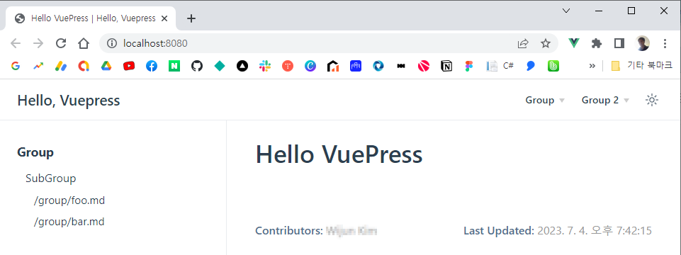The height and width of the screenshot is (255, 681).
Task: Open the Vercel black triangle bookmark
Action: point(242,66)
